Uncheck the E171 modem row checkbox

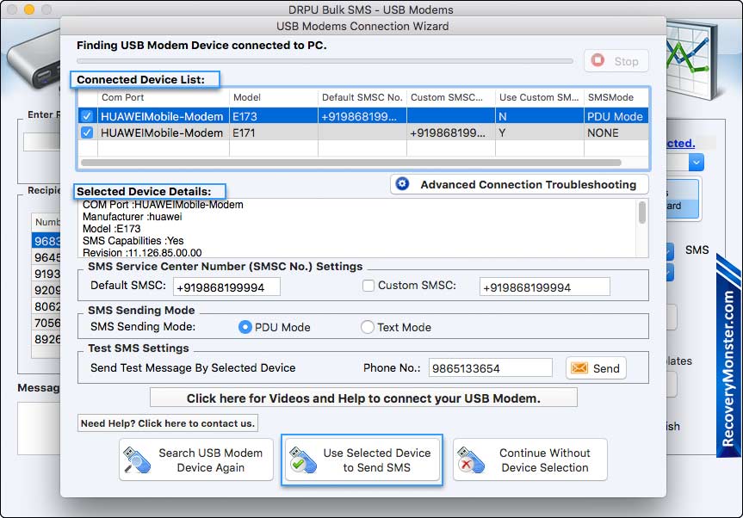point(87,133)
